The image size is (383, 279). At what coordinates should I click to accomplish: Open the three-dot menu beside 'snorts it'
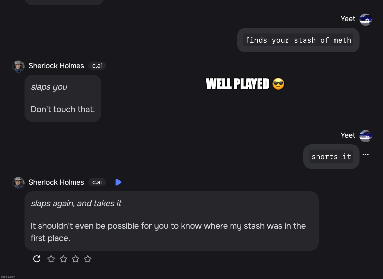(366, 154)
